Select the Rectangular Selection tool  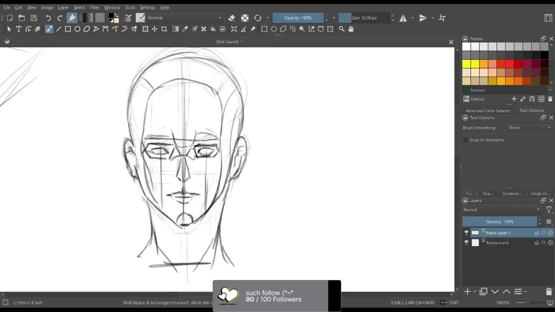click(264, 29)
